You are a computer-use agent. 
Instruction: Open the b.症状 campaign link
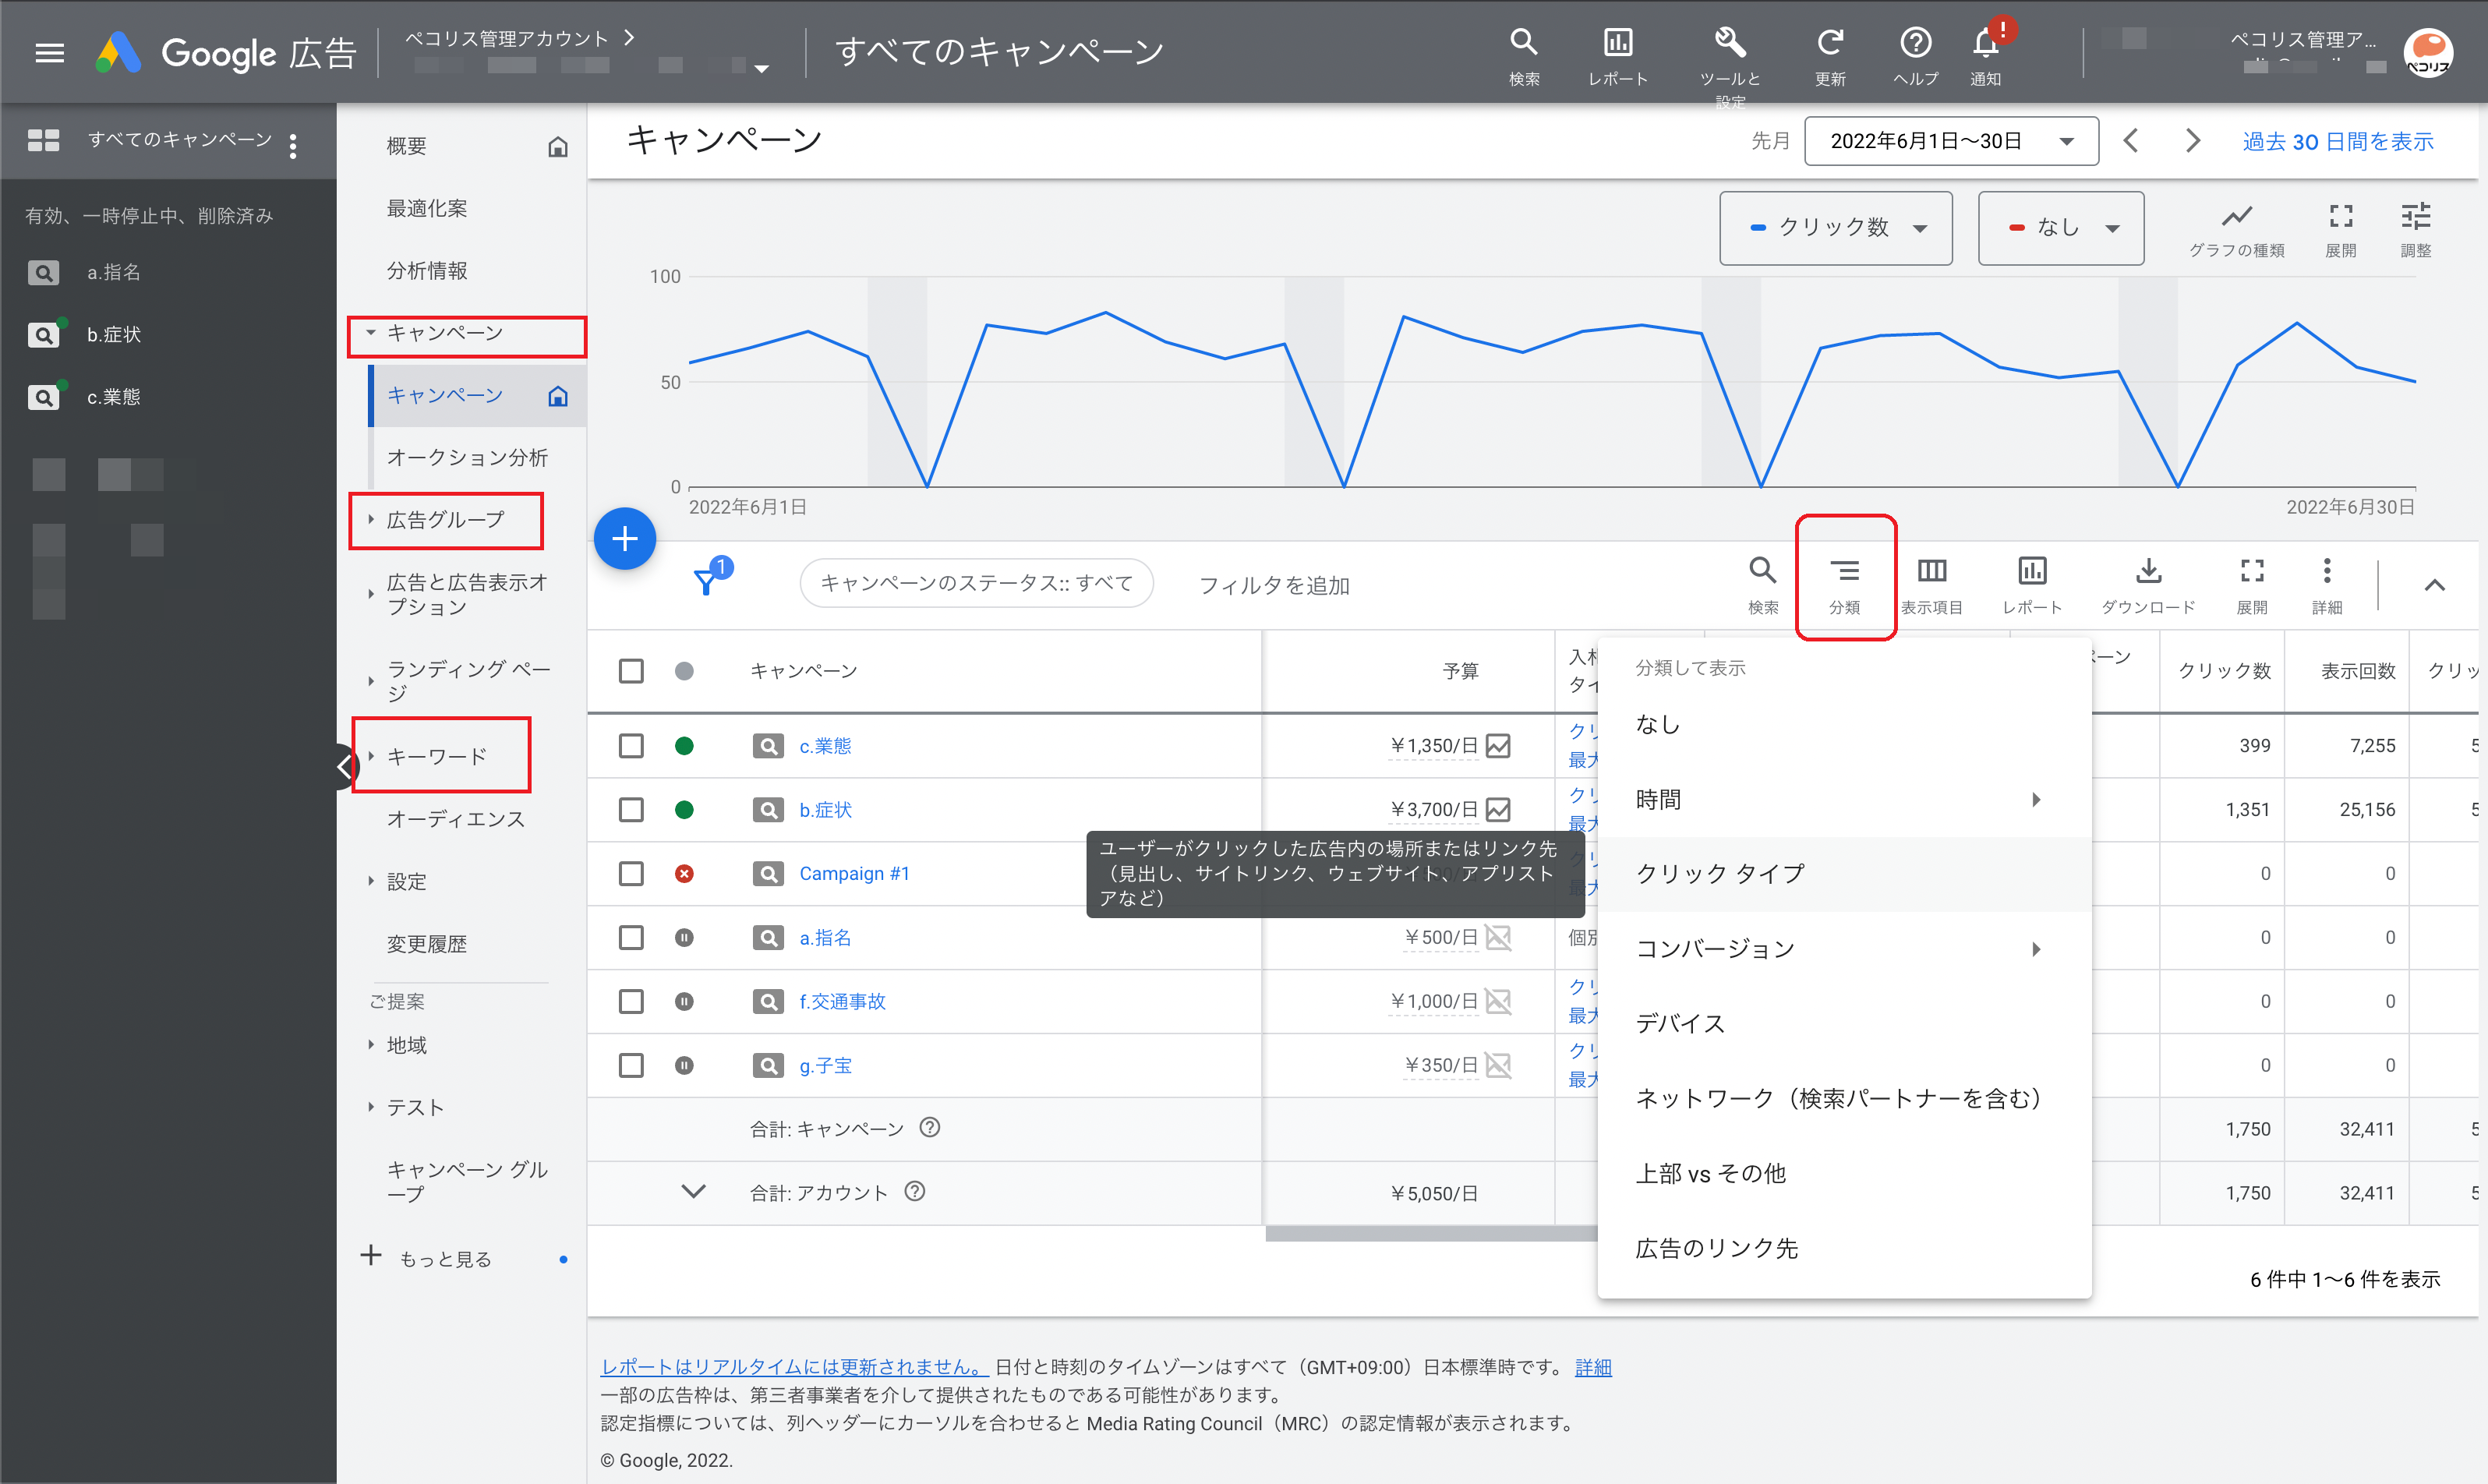click(825, 810)
